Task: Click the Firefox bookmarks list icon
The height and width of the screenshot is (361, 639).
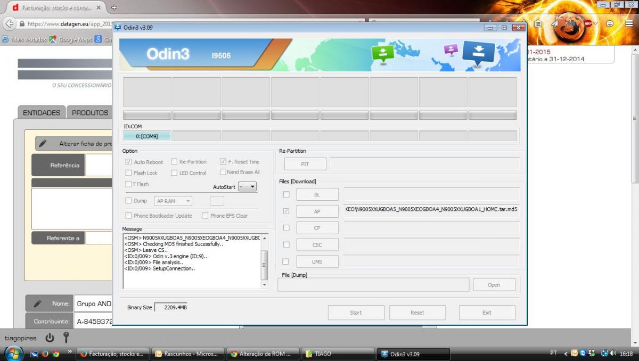Action: 538,23
